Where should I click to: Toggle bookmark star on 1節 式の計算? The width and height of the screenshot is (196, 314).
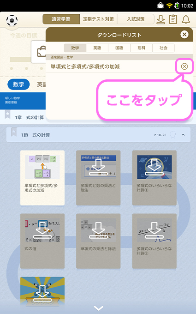click(x=14, y=132)
